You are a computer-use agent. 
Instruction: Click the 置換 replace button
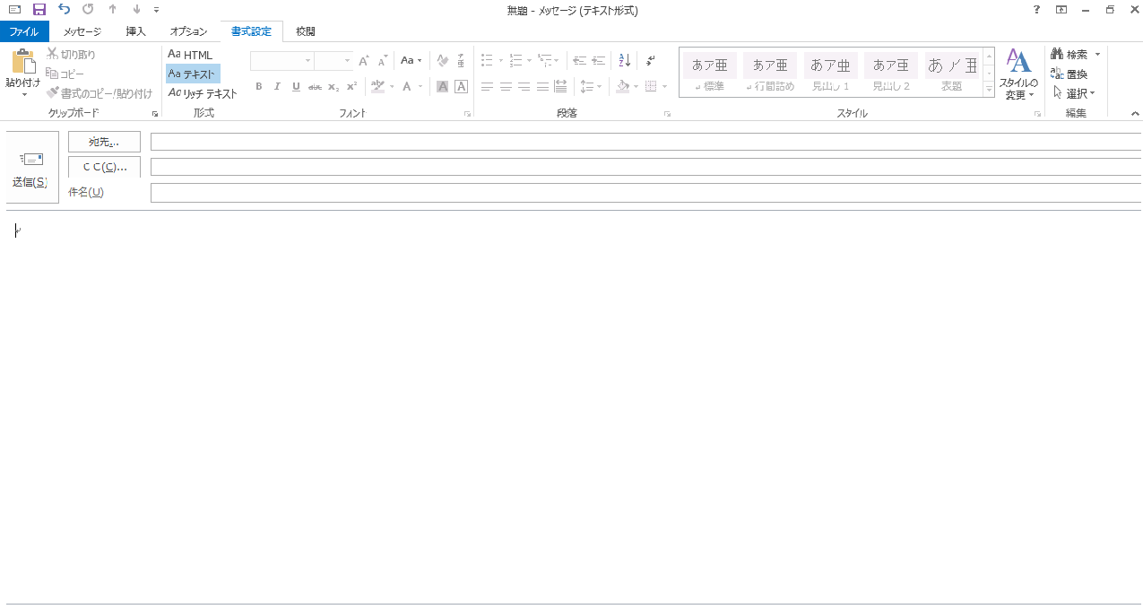1069,74
